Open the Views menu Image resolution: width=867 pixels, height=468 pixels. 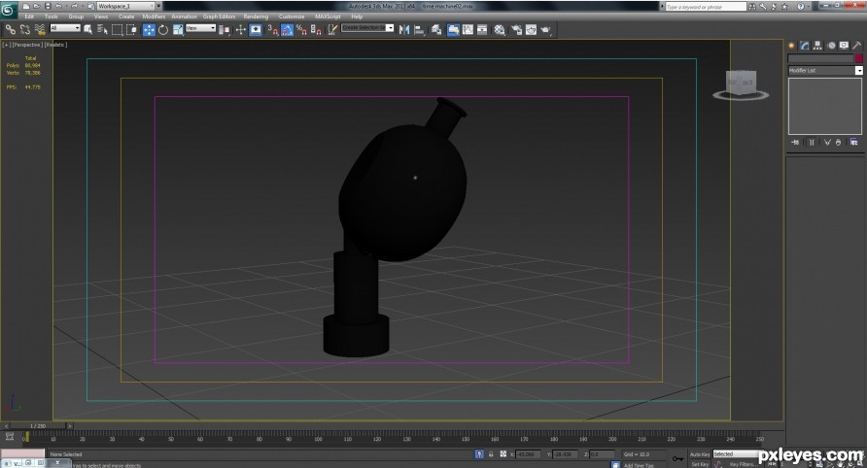coord(101,17)
